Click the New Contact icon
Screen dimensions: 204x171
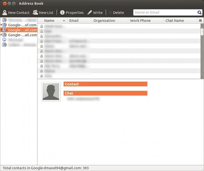4,12
